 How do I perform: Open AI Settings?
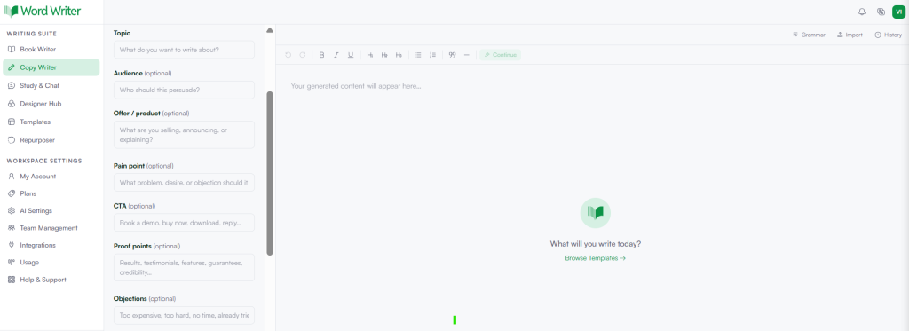[51, 211]
